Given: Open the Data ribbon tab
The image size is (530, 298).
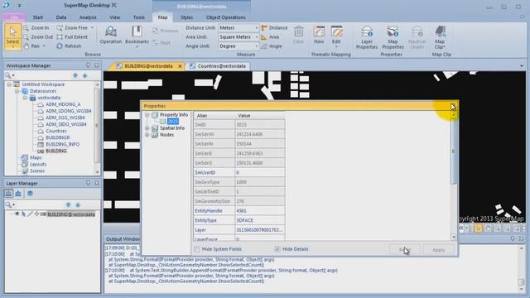Looking at the screenshot, I should click(61, 17).
